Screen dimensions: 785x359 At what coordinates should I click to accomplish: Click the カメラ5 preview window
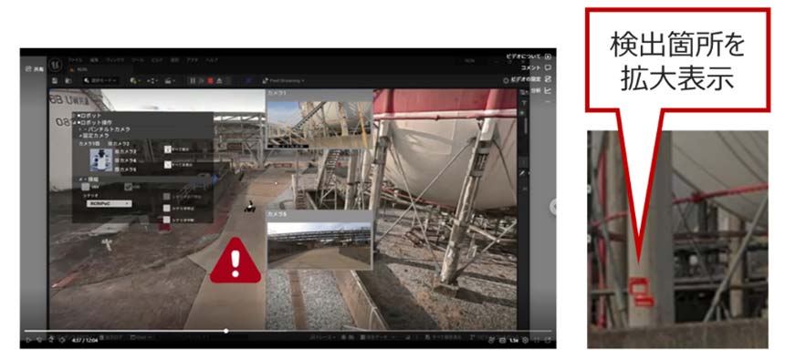319,240
